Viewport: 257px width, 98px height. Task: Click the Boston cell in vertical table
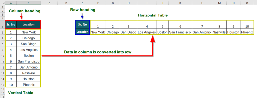tap(29, 56)
